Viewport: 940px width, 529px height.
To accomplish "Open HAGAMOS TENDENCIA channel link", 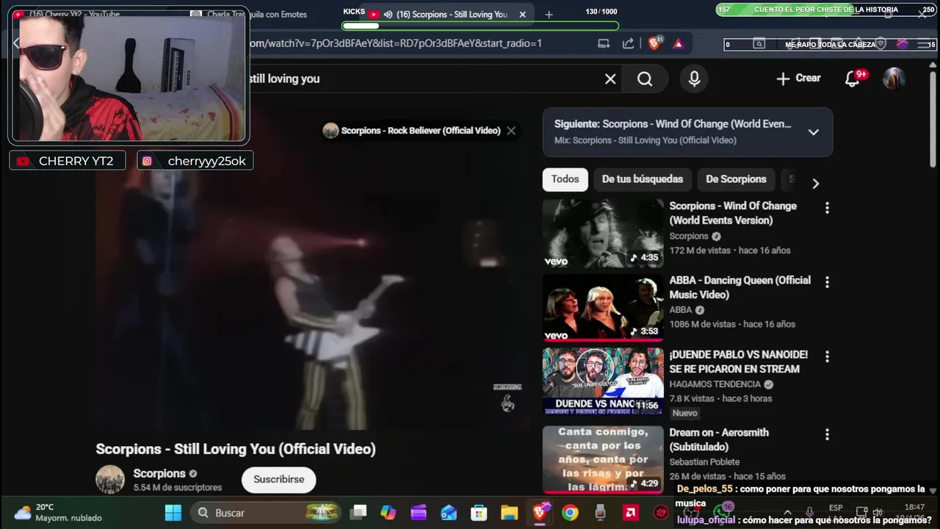I will coord(715,384).
